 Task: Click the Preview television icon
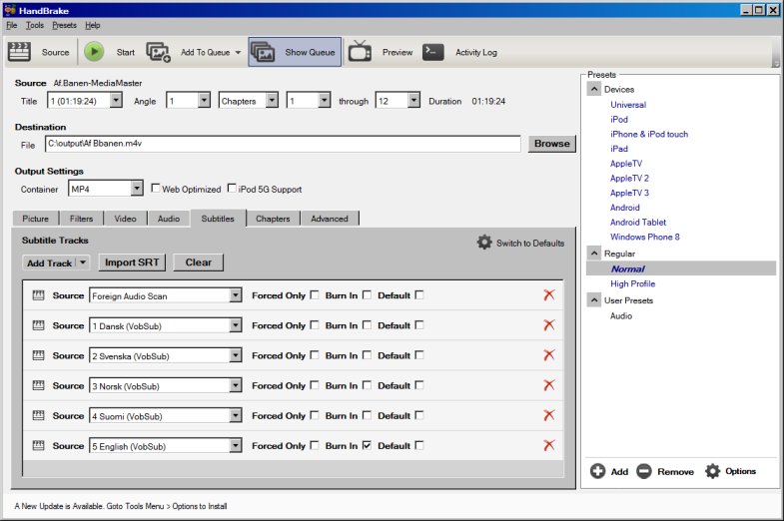[360, 52]
